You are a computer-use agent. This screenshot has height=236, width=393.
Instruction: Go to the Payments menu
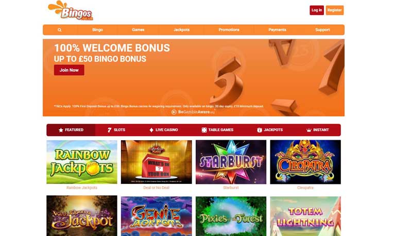(277, 30)
